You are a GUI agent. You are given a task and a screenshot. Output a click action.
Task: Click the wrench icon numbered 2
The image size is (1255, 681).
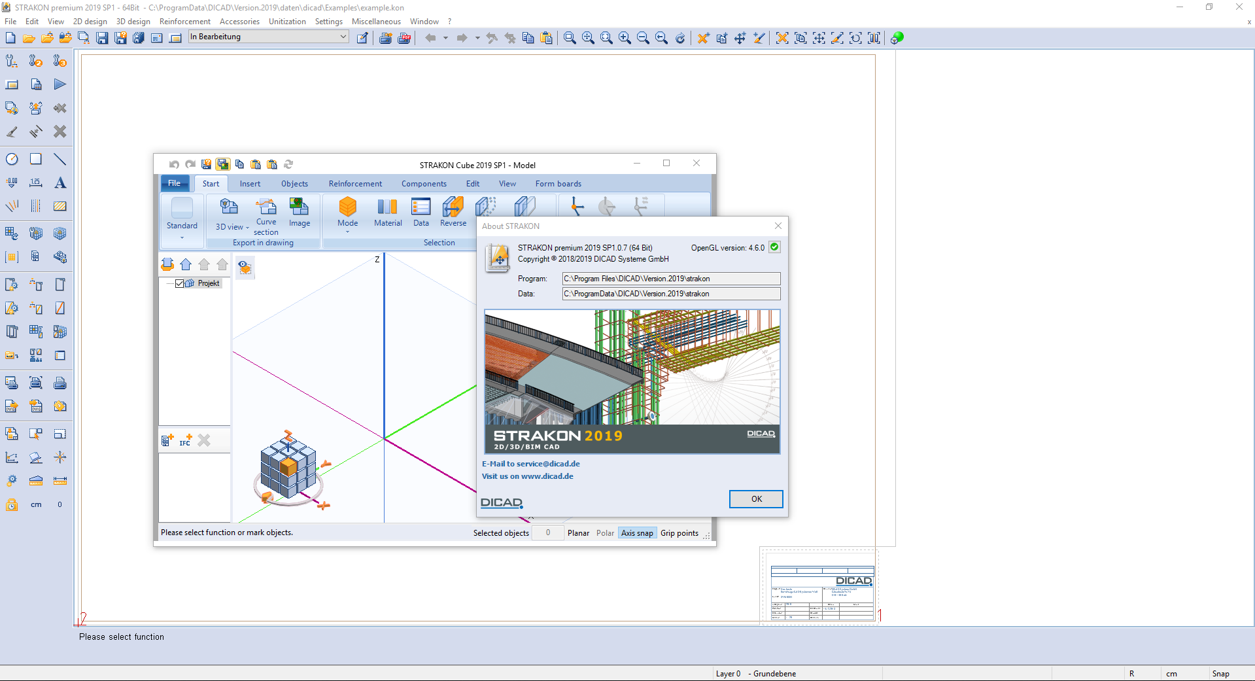point(36,61)
